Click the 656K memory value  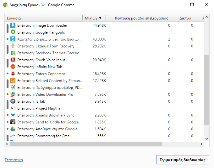pos(102,136)
